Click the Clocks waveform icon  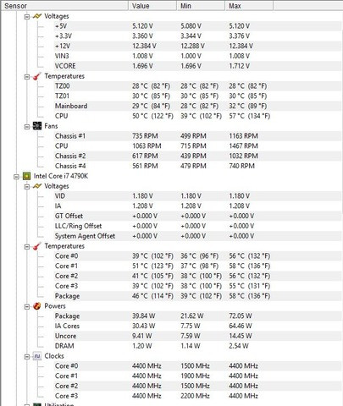coord(37,356)
